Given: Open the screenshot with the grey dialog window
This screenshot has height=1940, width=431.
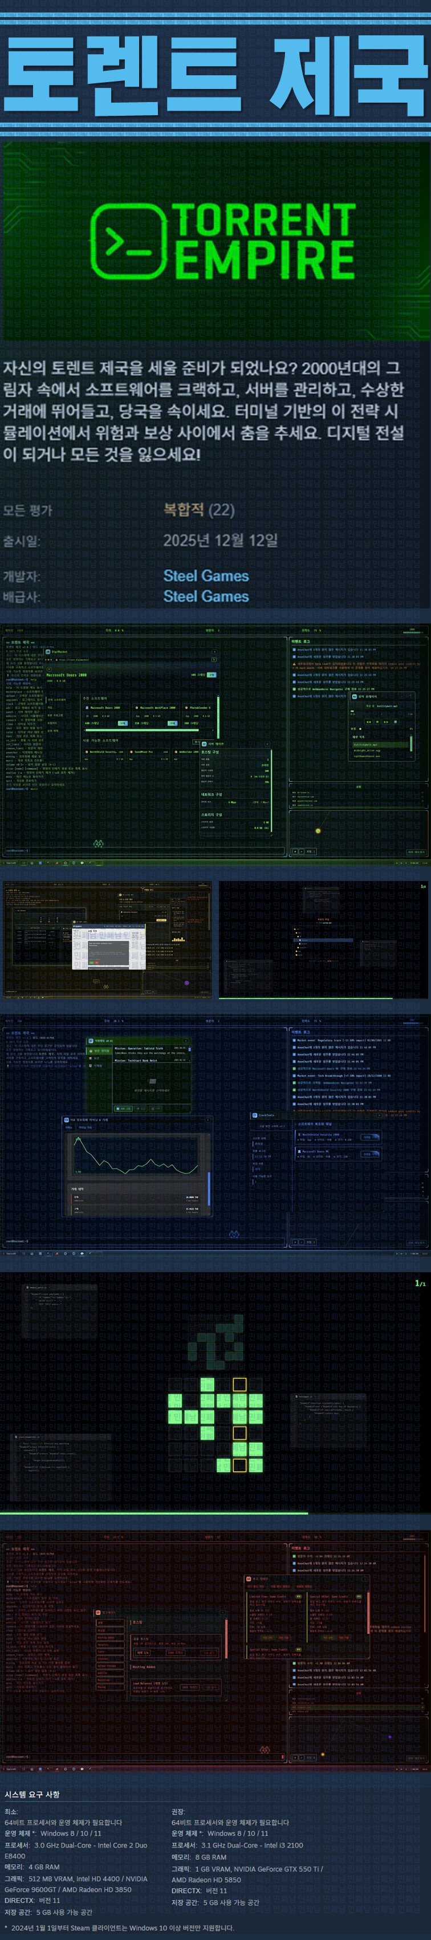Looking at the screenshot, I should [x=107, y=939].
